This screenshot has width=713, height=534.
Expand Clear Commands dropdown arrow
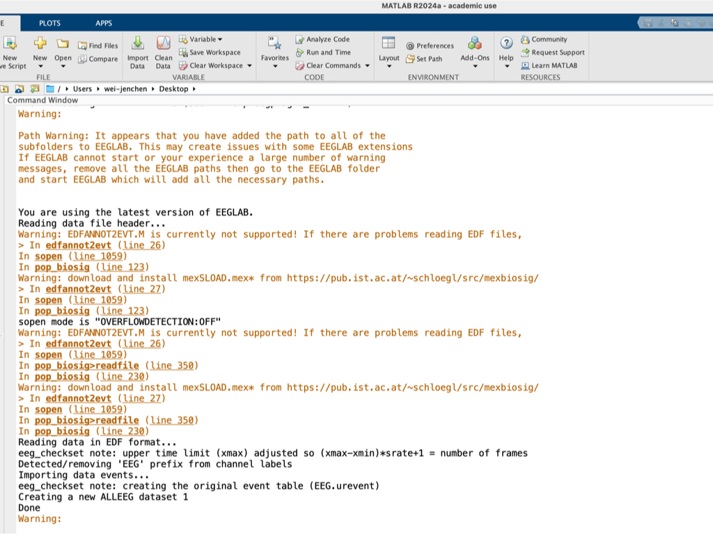click(368, 66)
